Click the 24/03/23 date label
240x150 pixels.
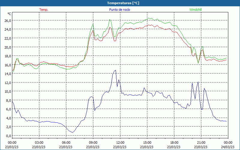228,147
